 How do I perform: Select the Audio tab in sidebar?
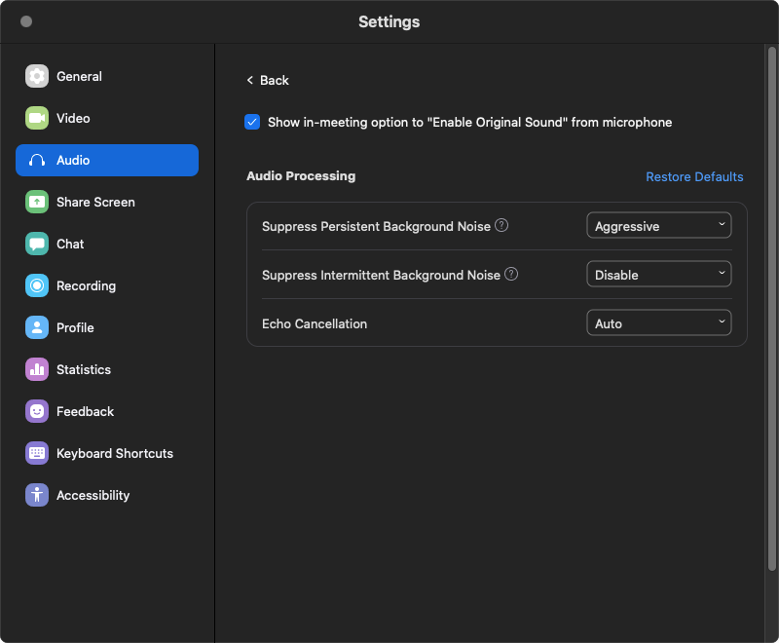[107, 161]
